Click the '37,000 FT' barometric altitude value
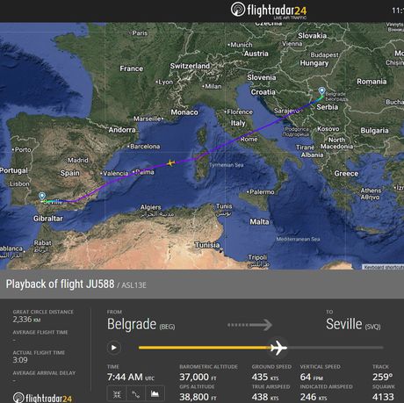The image size is (404, 403). click(198, 377)
